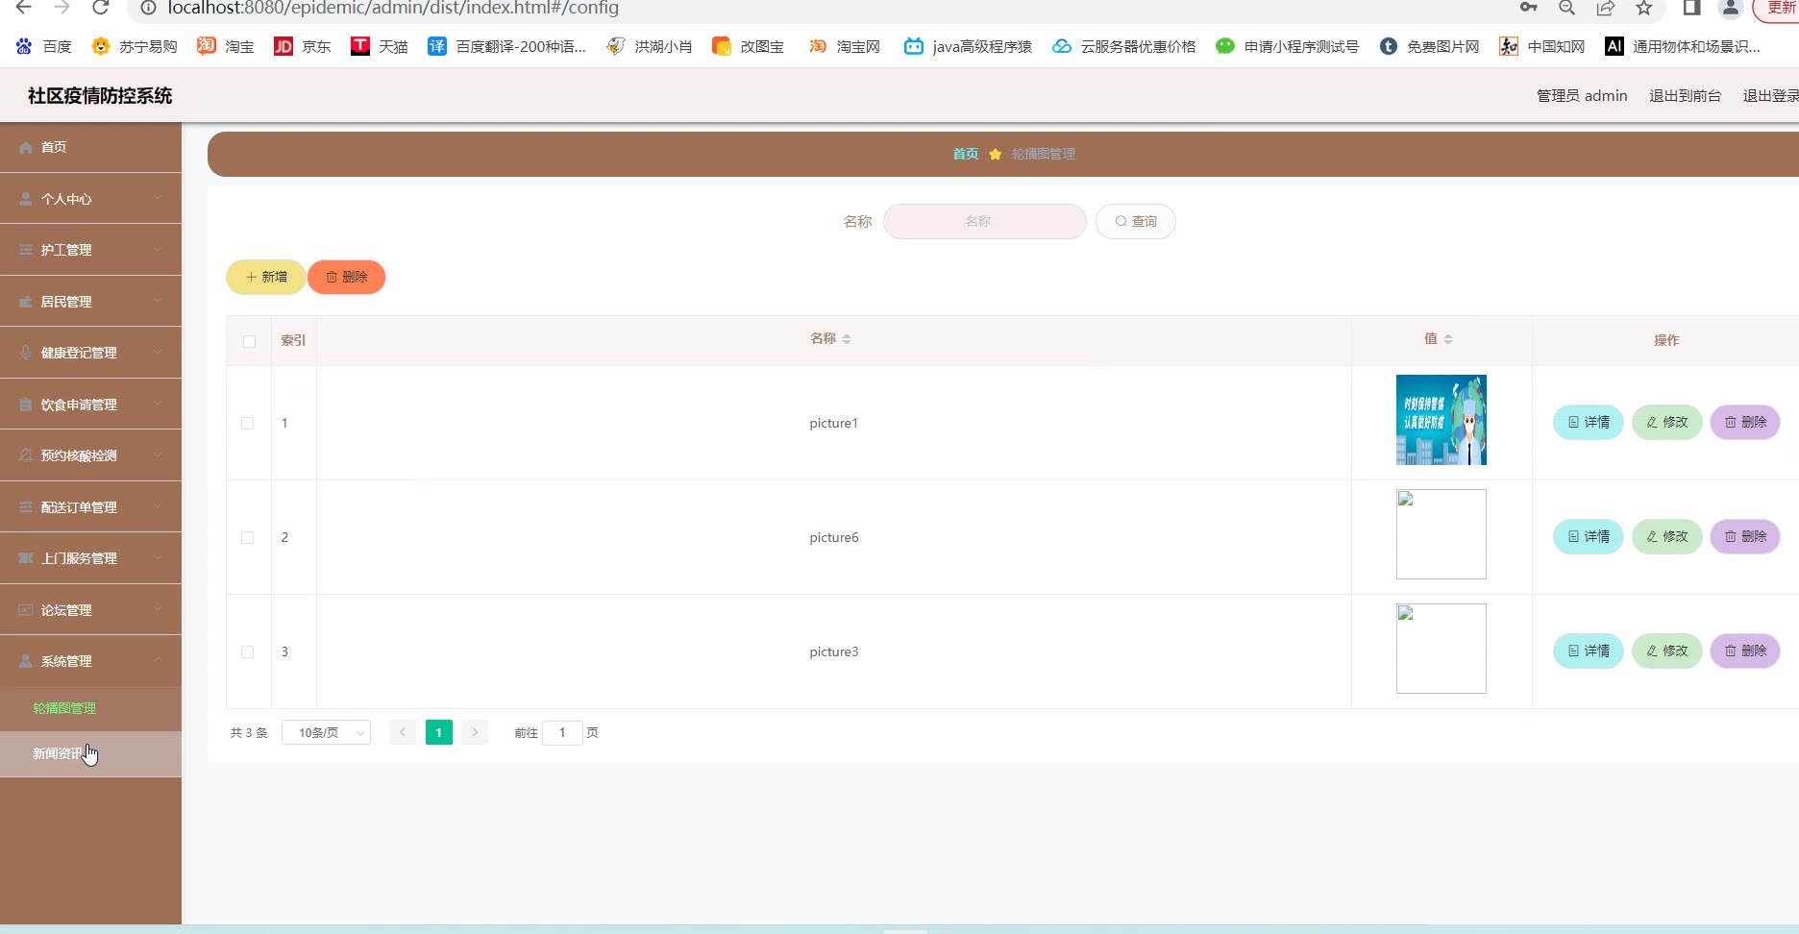The height and width of the screenshot is (934, 1799).
Task: Open the password key icon in address bar
Action: coord(1528,8)
